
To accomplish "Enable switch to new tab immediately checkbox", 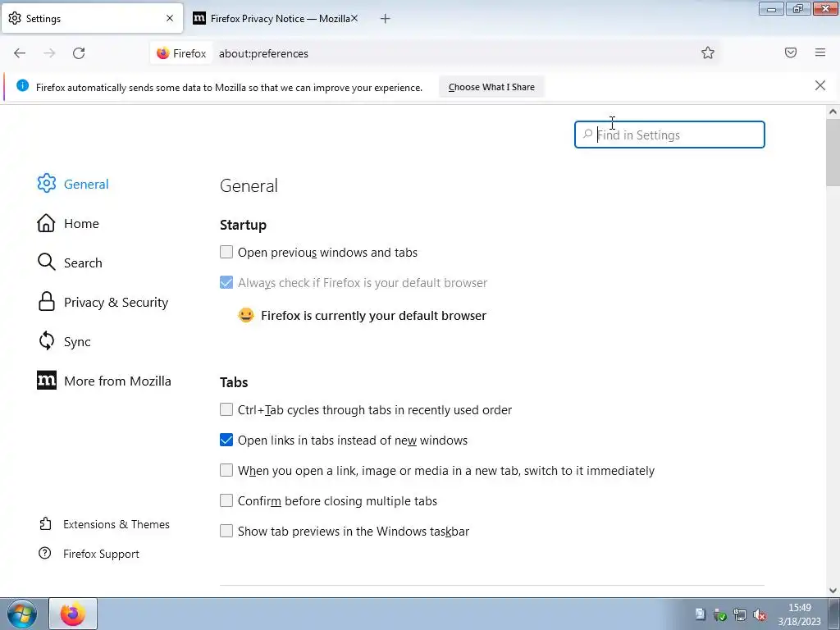I will pos(226,470).
